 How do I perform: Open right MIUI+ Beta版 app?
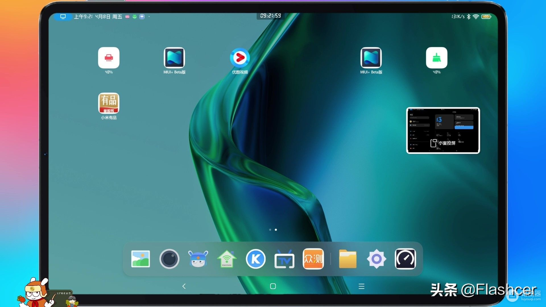click(371, 58)
